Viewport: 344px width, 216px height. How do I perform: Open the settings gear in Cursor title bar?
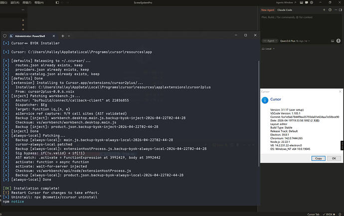click(x=312, y=2)
